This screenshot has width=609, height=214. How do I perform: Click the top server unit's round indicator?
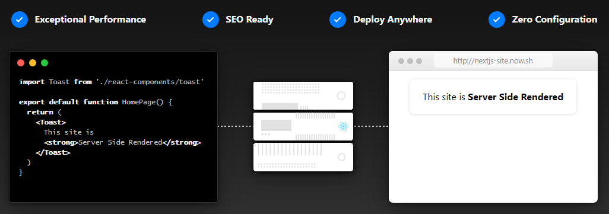[x=341, y=96]
